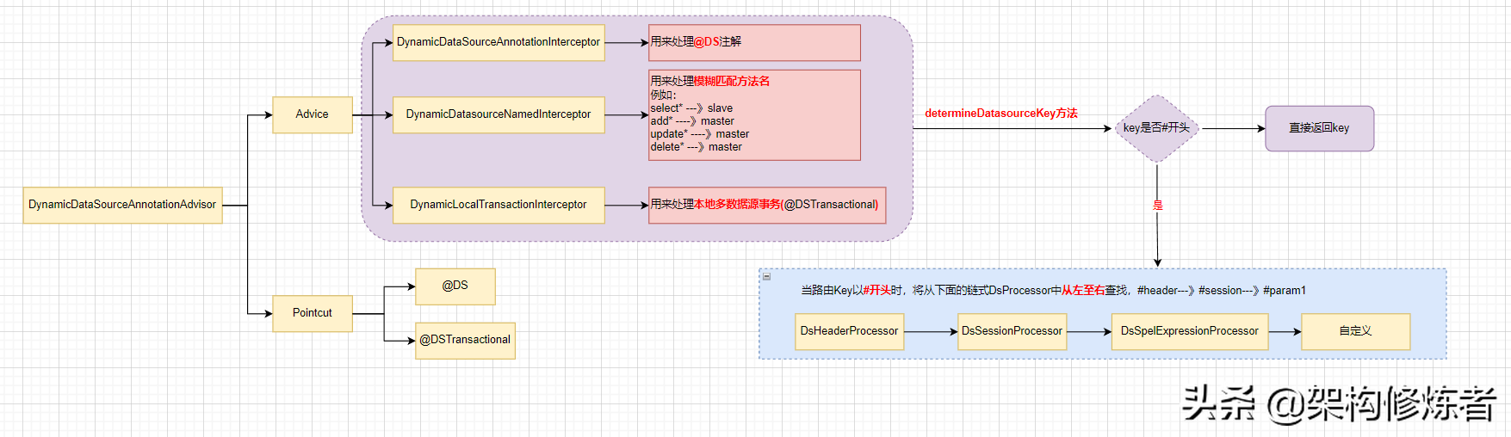Select the DynamicDataSourceAnnotationAdvisor box
1511x437 pixels.
point(122,205)
